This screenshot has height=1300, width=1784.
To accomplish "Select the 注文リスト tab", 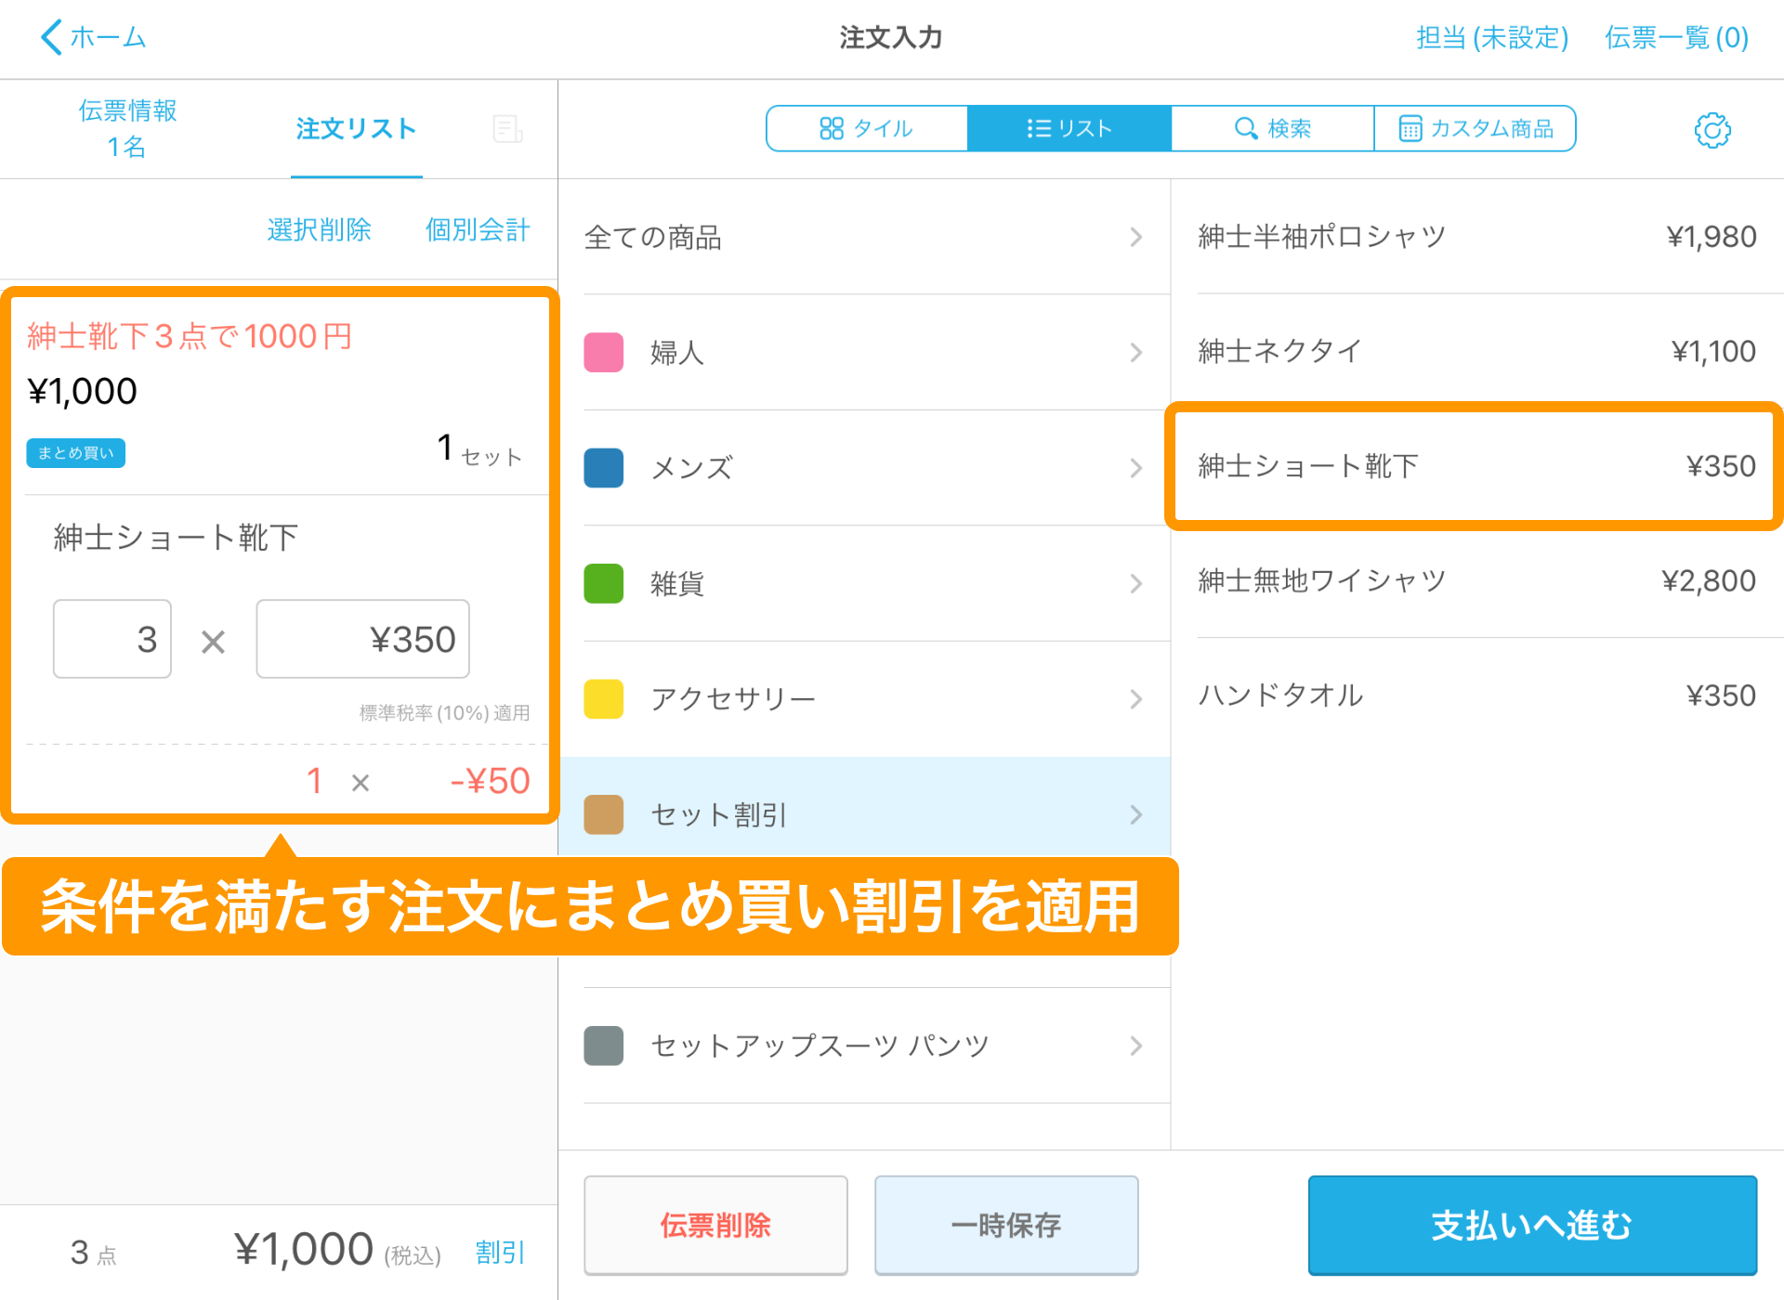I will (356, 128).
